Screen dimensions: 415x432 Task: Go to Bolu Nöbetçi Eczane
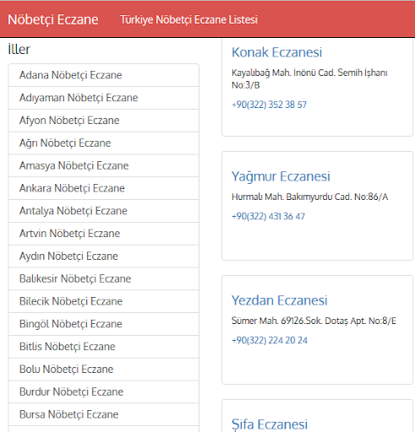[x=104, y=370]
